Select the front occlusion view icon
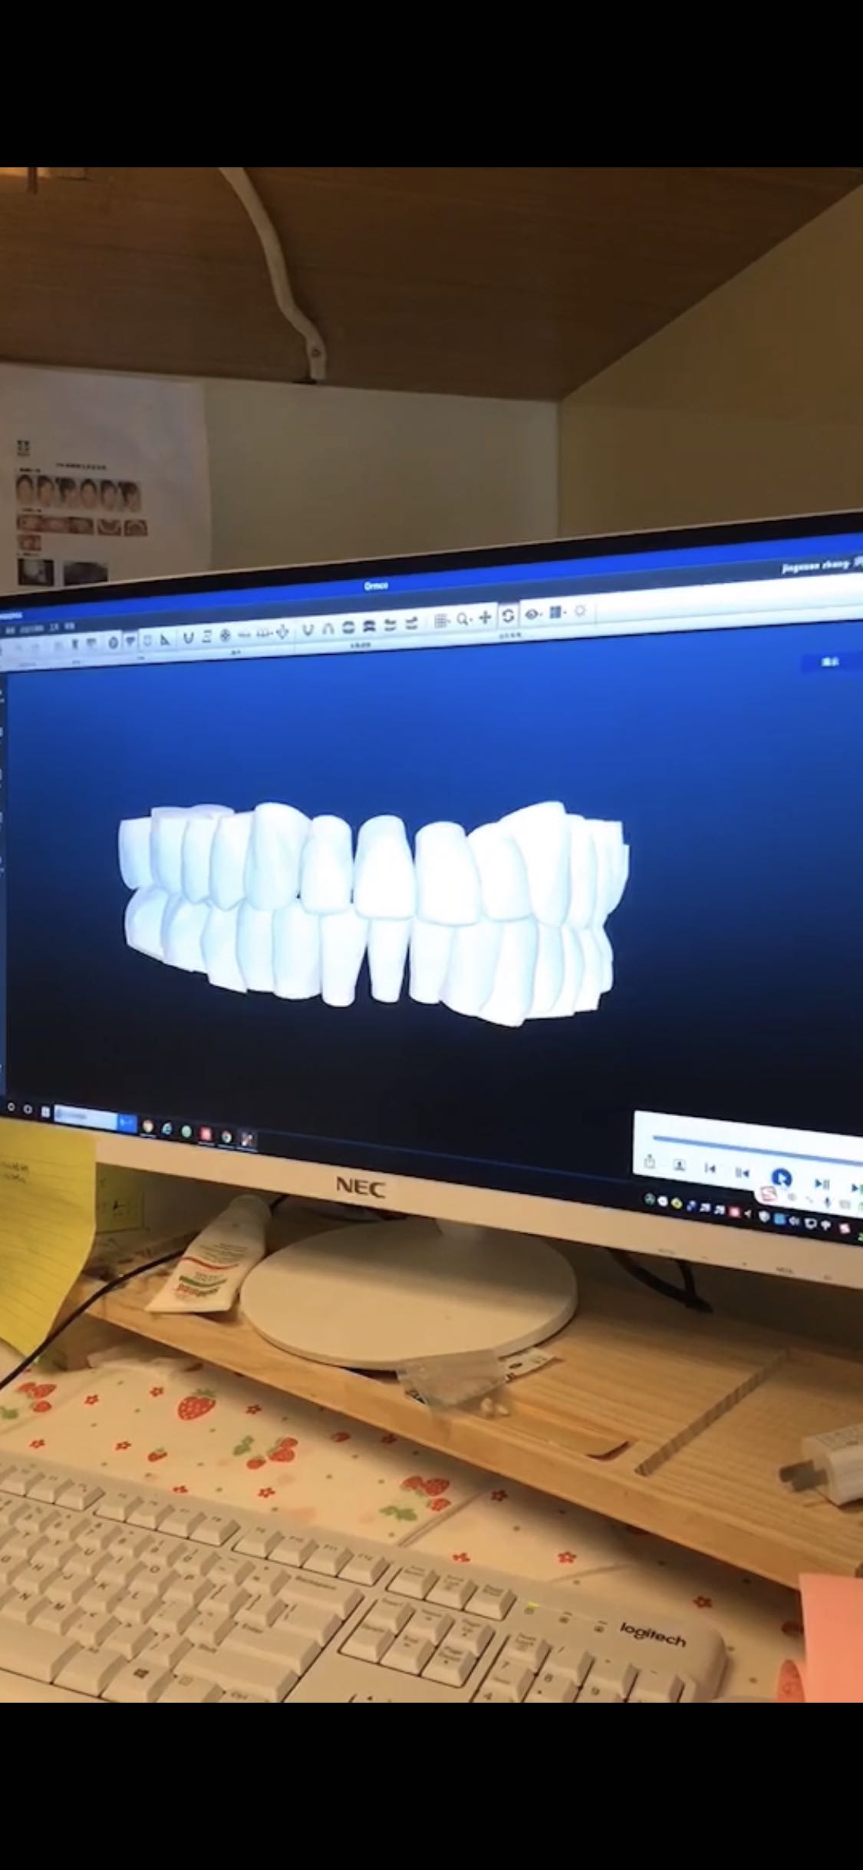The height and width of the screenshot is (1870, 863). coord(348,629)
